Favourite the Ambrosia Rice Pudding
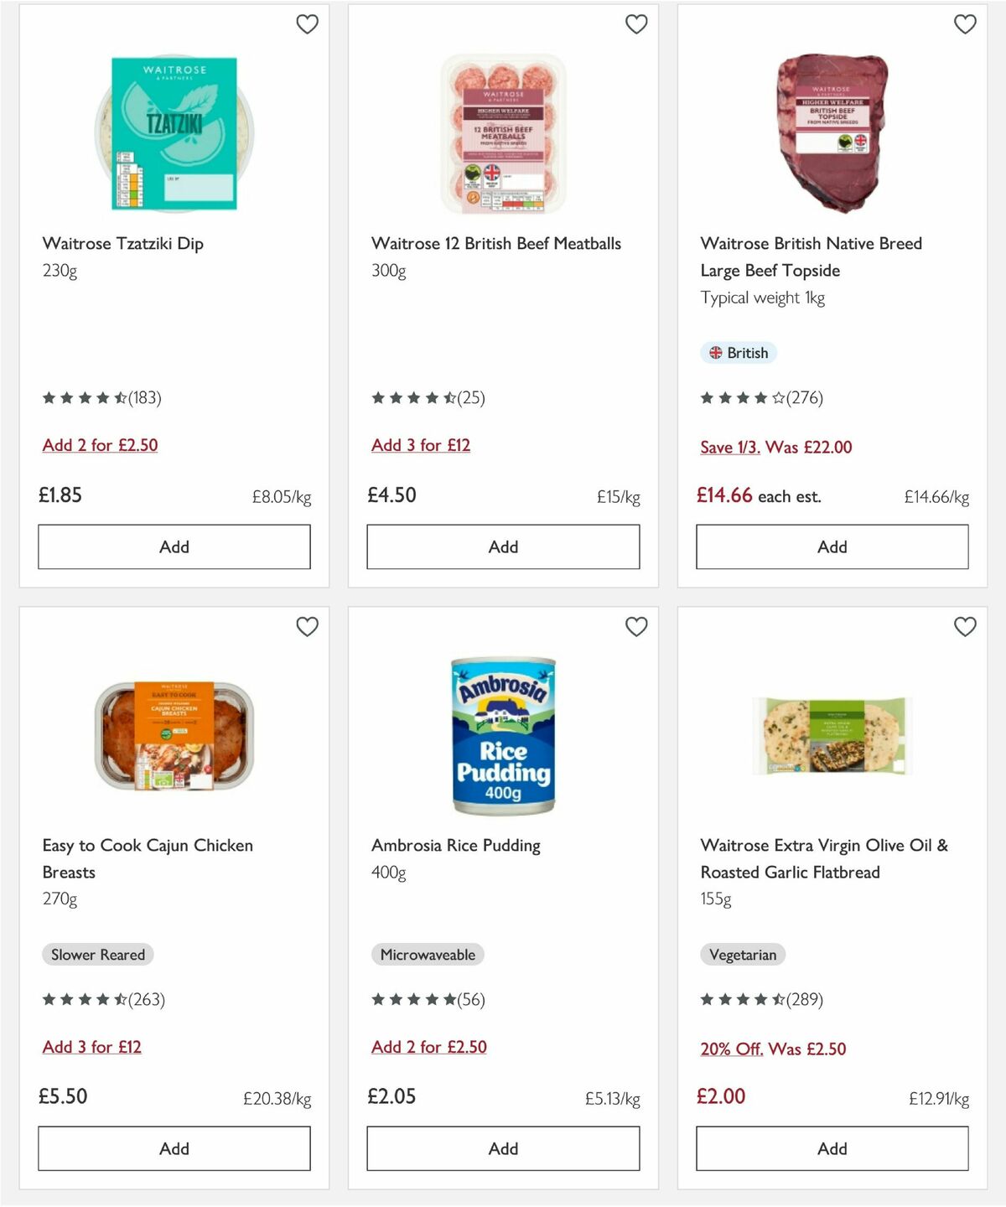1006x1207 pixels. click(636, 626)
